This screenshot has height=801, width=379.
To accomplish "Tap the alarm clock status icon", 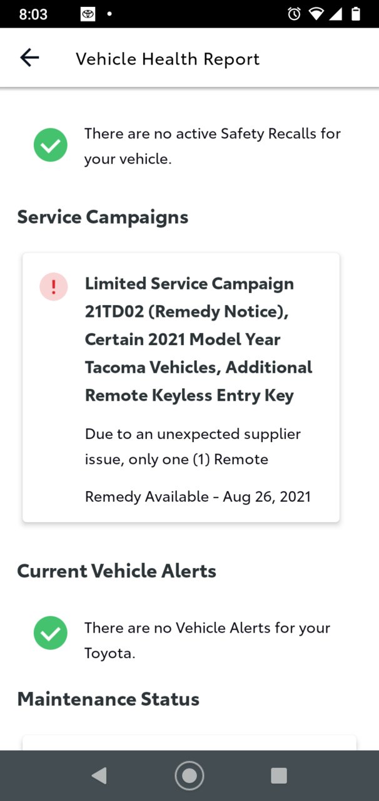I will [x=294, y=14].
